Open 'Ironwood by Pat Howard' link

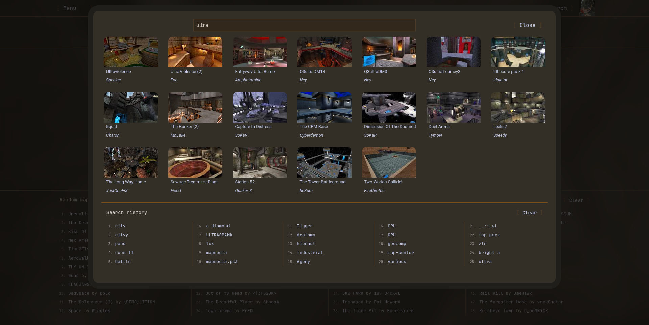(371, 302)
